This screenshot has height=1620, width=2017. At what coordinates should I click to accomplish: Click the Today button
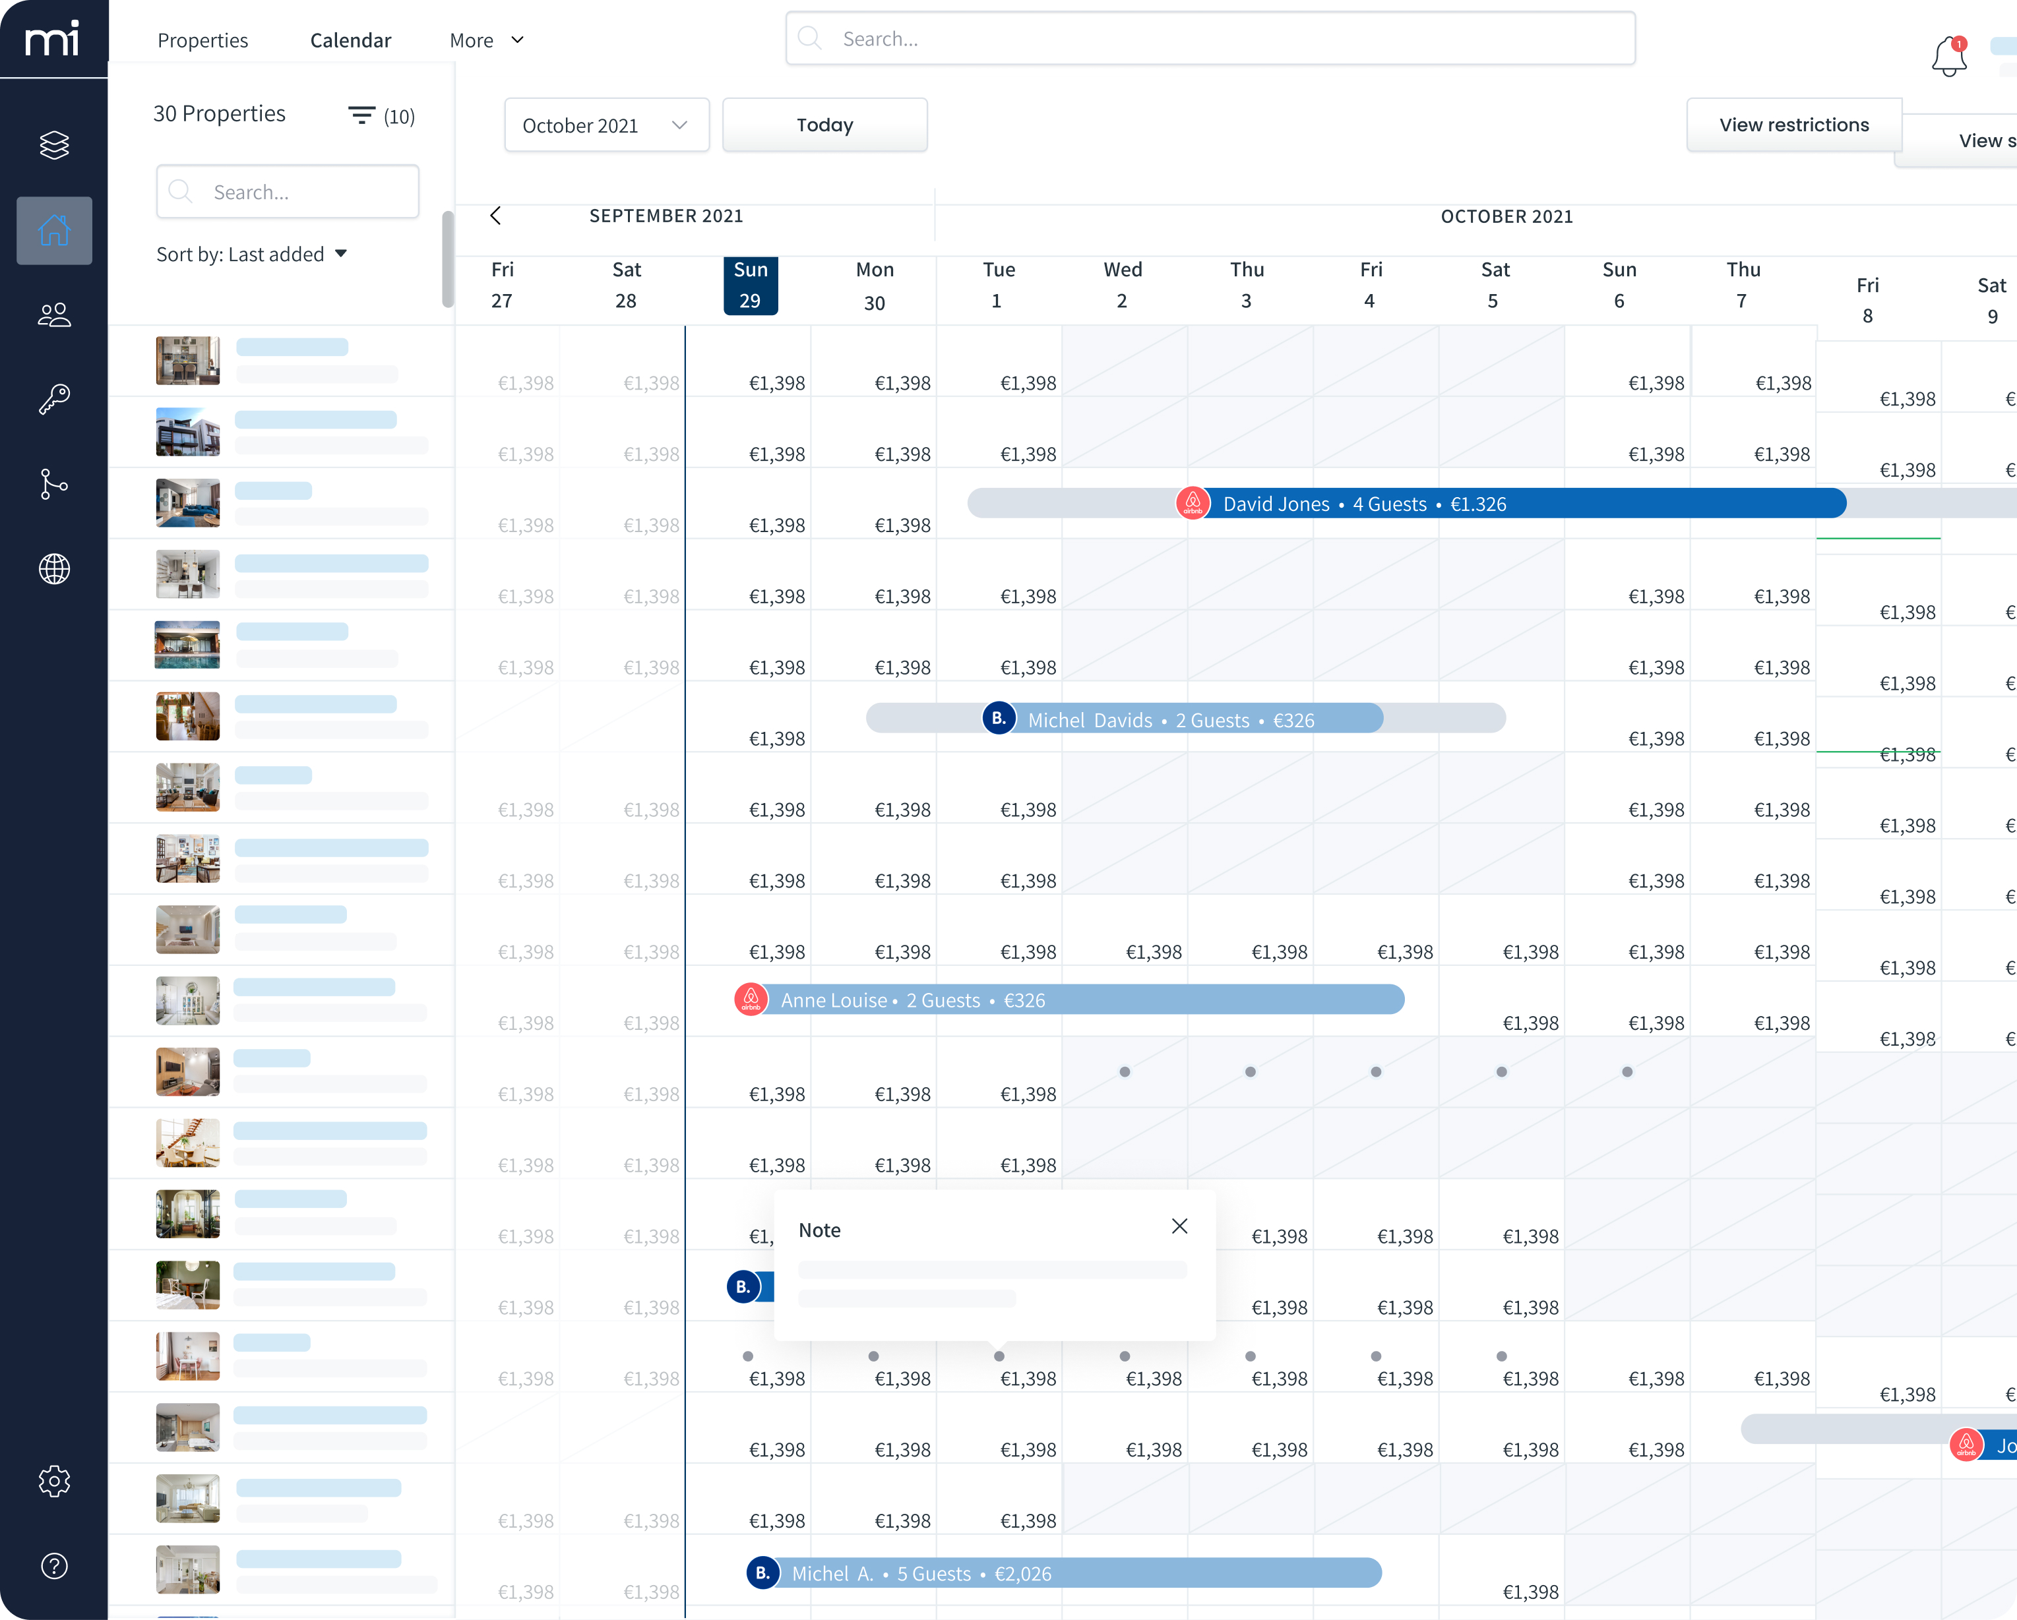pos(824,125)
